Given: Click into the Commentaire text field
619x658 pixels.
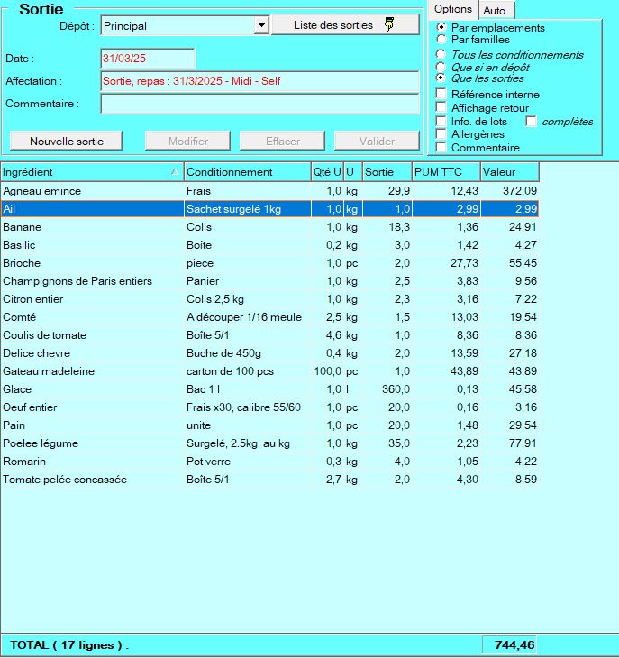Looking at the screenshot, I should [x=259, y=104].
